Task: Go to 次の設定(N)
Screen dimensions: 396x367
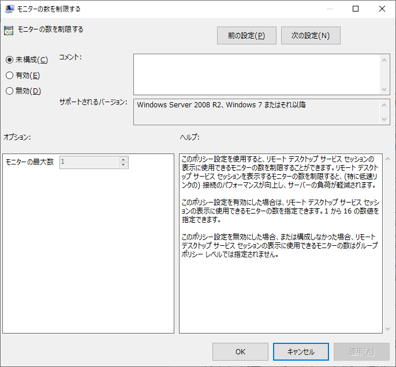Action: point(311,36)
